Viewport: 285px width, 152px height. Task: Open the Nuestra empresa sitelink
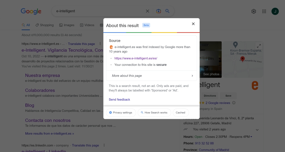click(x=43, y=75)
